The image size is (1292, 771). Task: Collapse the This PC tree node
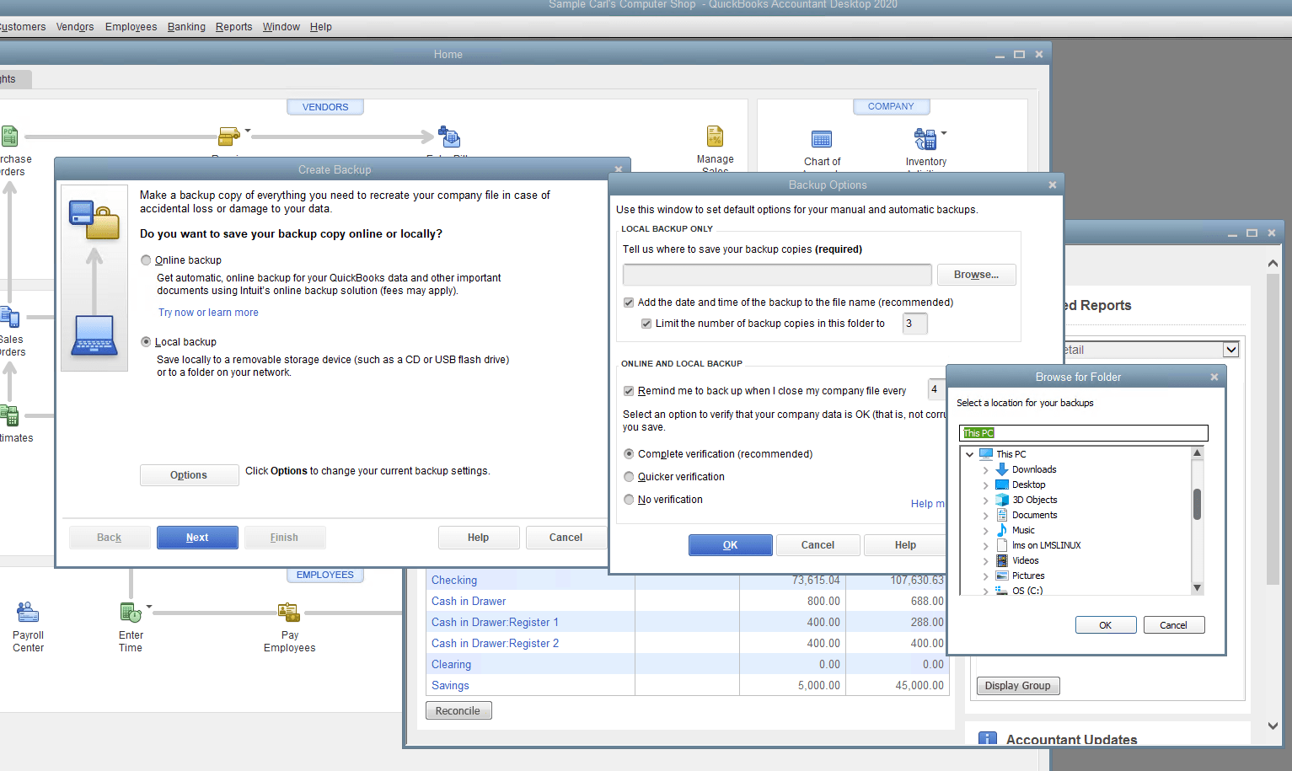(969, 454)
